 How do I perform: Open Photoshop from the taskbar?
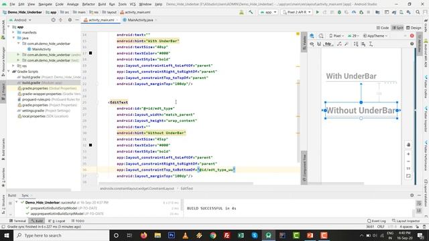(x=172, y=235)
